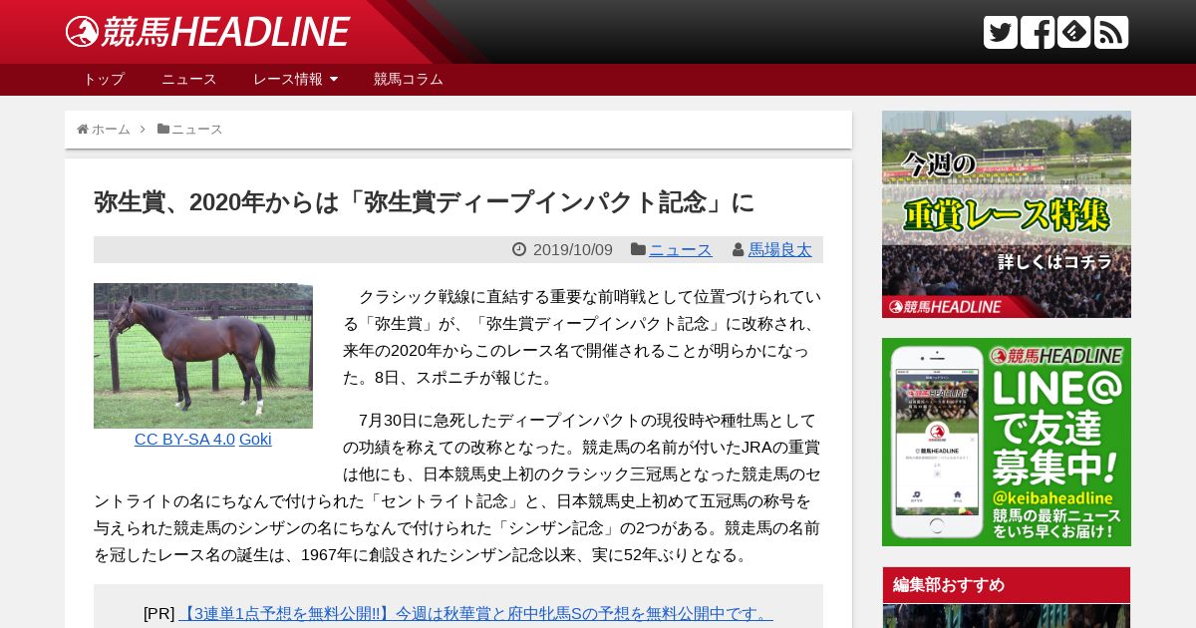Screen dimensions: 1196x628
Task: Click the Deep Impact horse photo
Action: click(x=203, y=356)
